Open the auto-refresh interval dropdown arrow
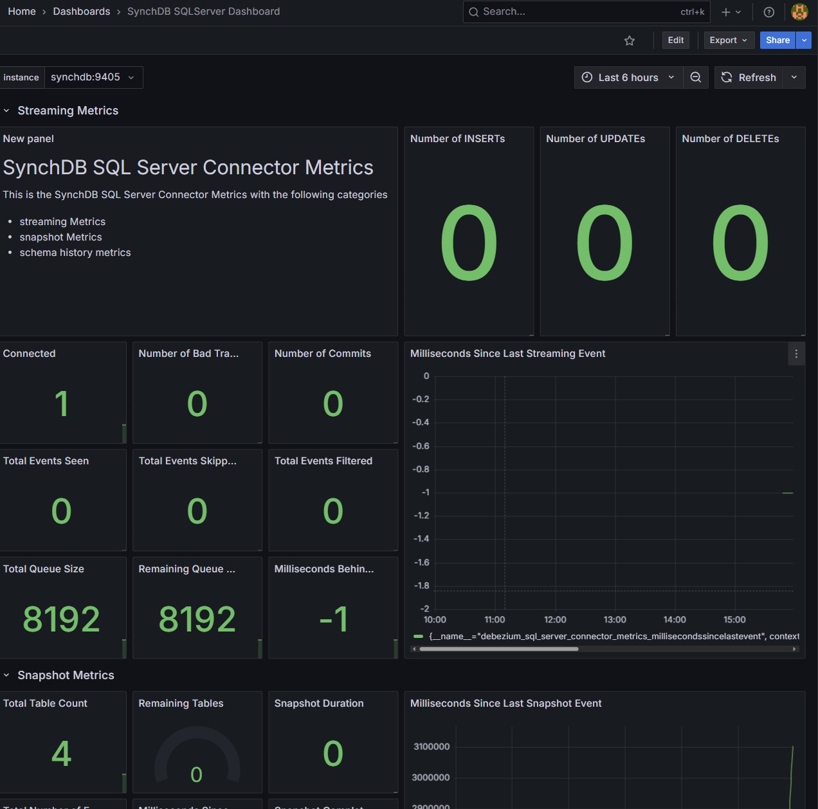Screen dimensions: 818x809 click(794, 77)
